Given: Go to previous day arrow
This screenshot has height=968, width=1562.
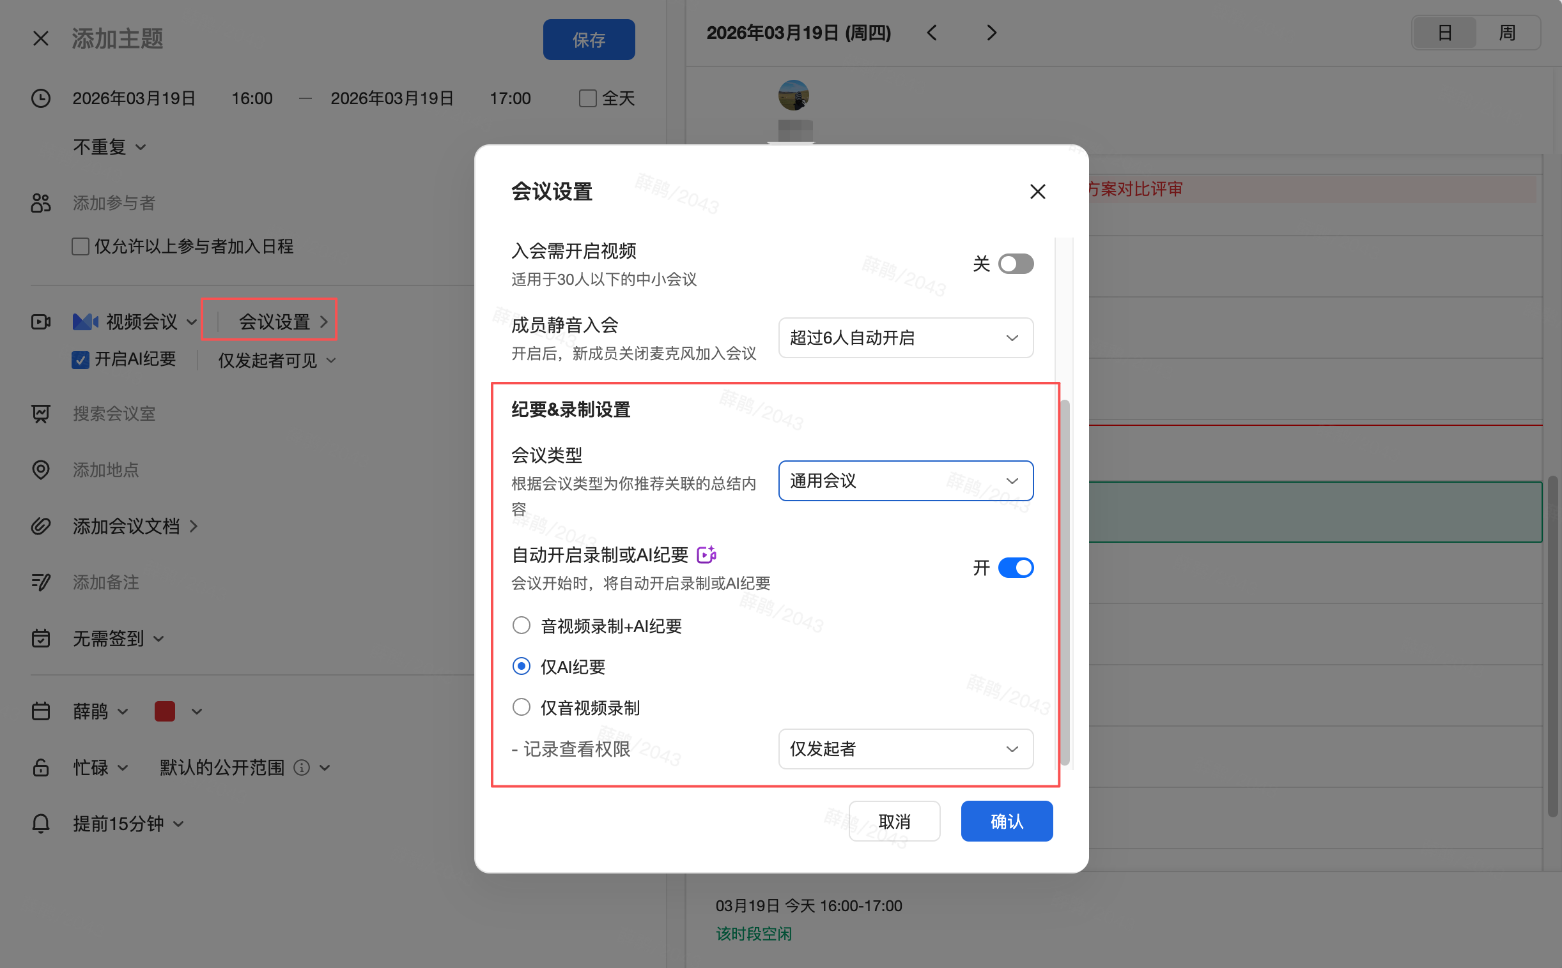Looking at the screenshot, I should click(x=932, y=33).
